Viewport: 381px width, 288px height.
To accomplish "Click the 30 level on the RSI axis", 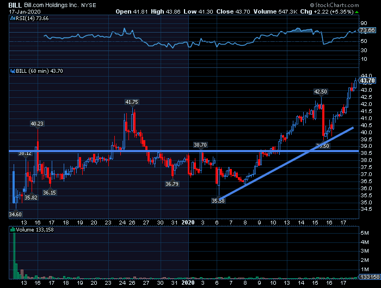I will pyautogui.click(x=364, y=50).
